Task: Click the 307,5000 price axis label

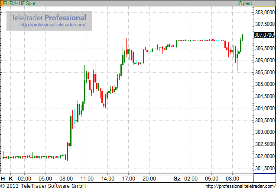Action: point(265,24)
